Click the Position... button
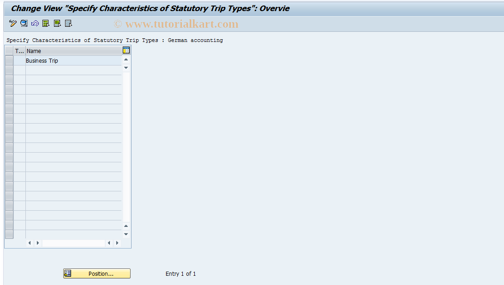The image size is (504, 285). coord(97,273)
